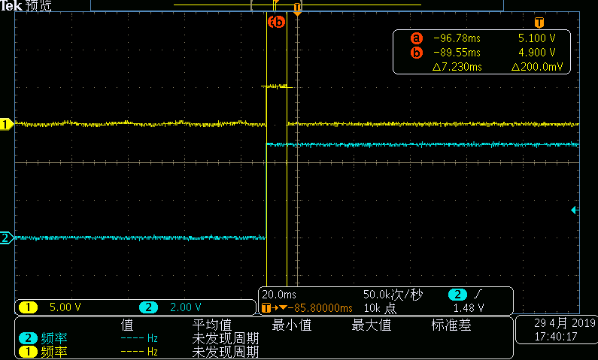Viewport: 598px width, 360px height.
Task: Click the 平均值 column header
Action: tap(212, 325)
